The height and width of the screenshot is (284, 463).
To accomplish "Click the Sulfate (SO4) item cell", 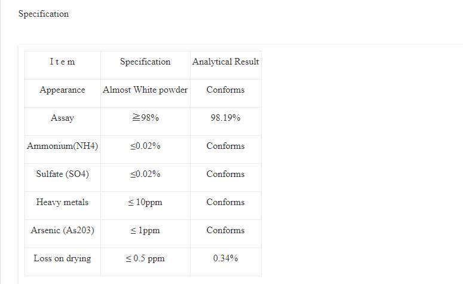I will pyautogui.click(x=62, y=174).
